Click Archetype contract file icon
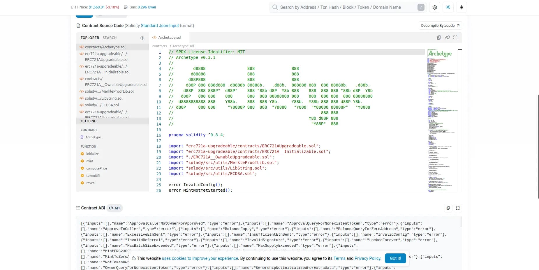This screenshot has height=270, width=539. [x=82, y=137]
